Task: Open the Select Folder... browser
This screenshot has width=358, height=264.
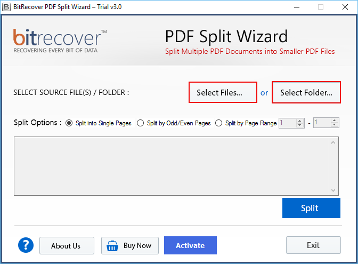Action: pyautogui.click(x=306, y=92)
